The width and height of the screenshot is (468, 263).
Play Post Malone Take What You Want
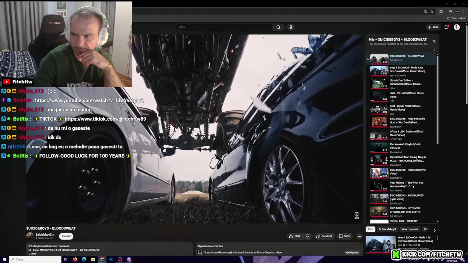401,186
